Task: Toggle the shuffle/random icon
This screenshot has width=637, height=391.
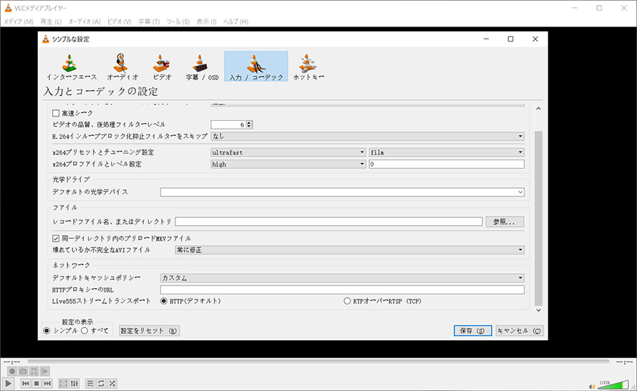Action: pos(112,383)
